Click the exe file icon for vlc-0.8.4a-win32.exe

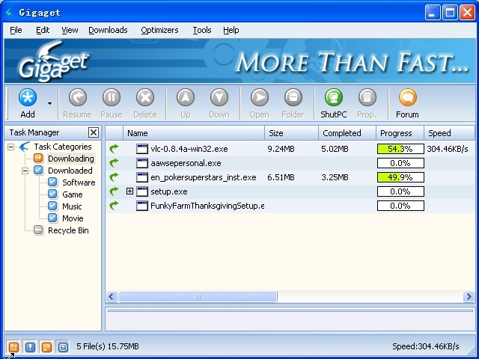[x=142, y=149]
